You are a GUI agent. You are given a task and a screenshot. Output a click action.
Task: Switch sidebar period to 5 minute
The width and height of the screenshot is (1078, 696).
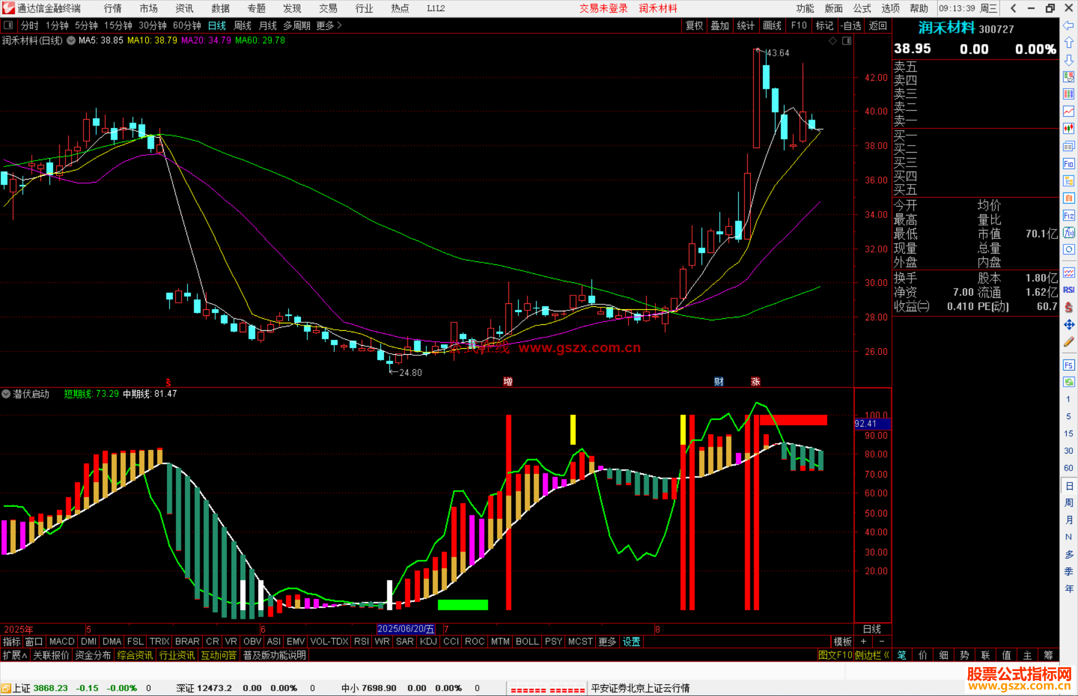point(1068,416)
